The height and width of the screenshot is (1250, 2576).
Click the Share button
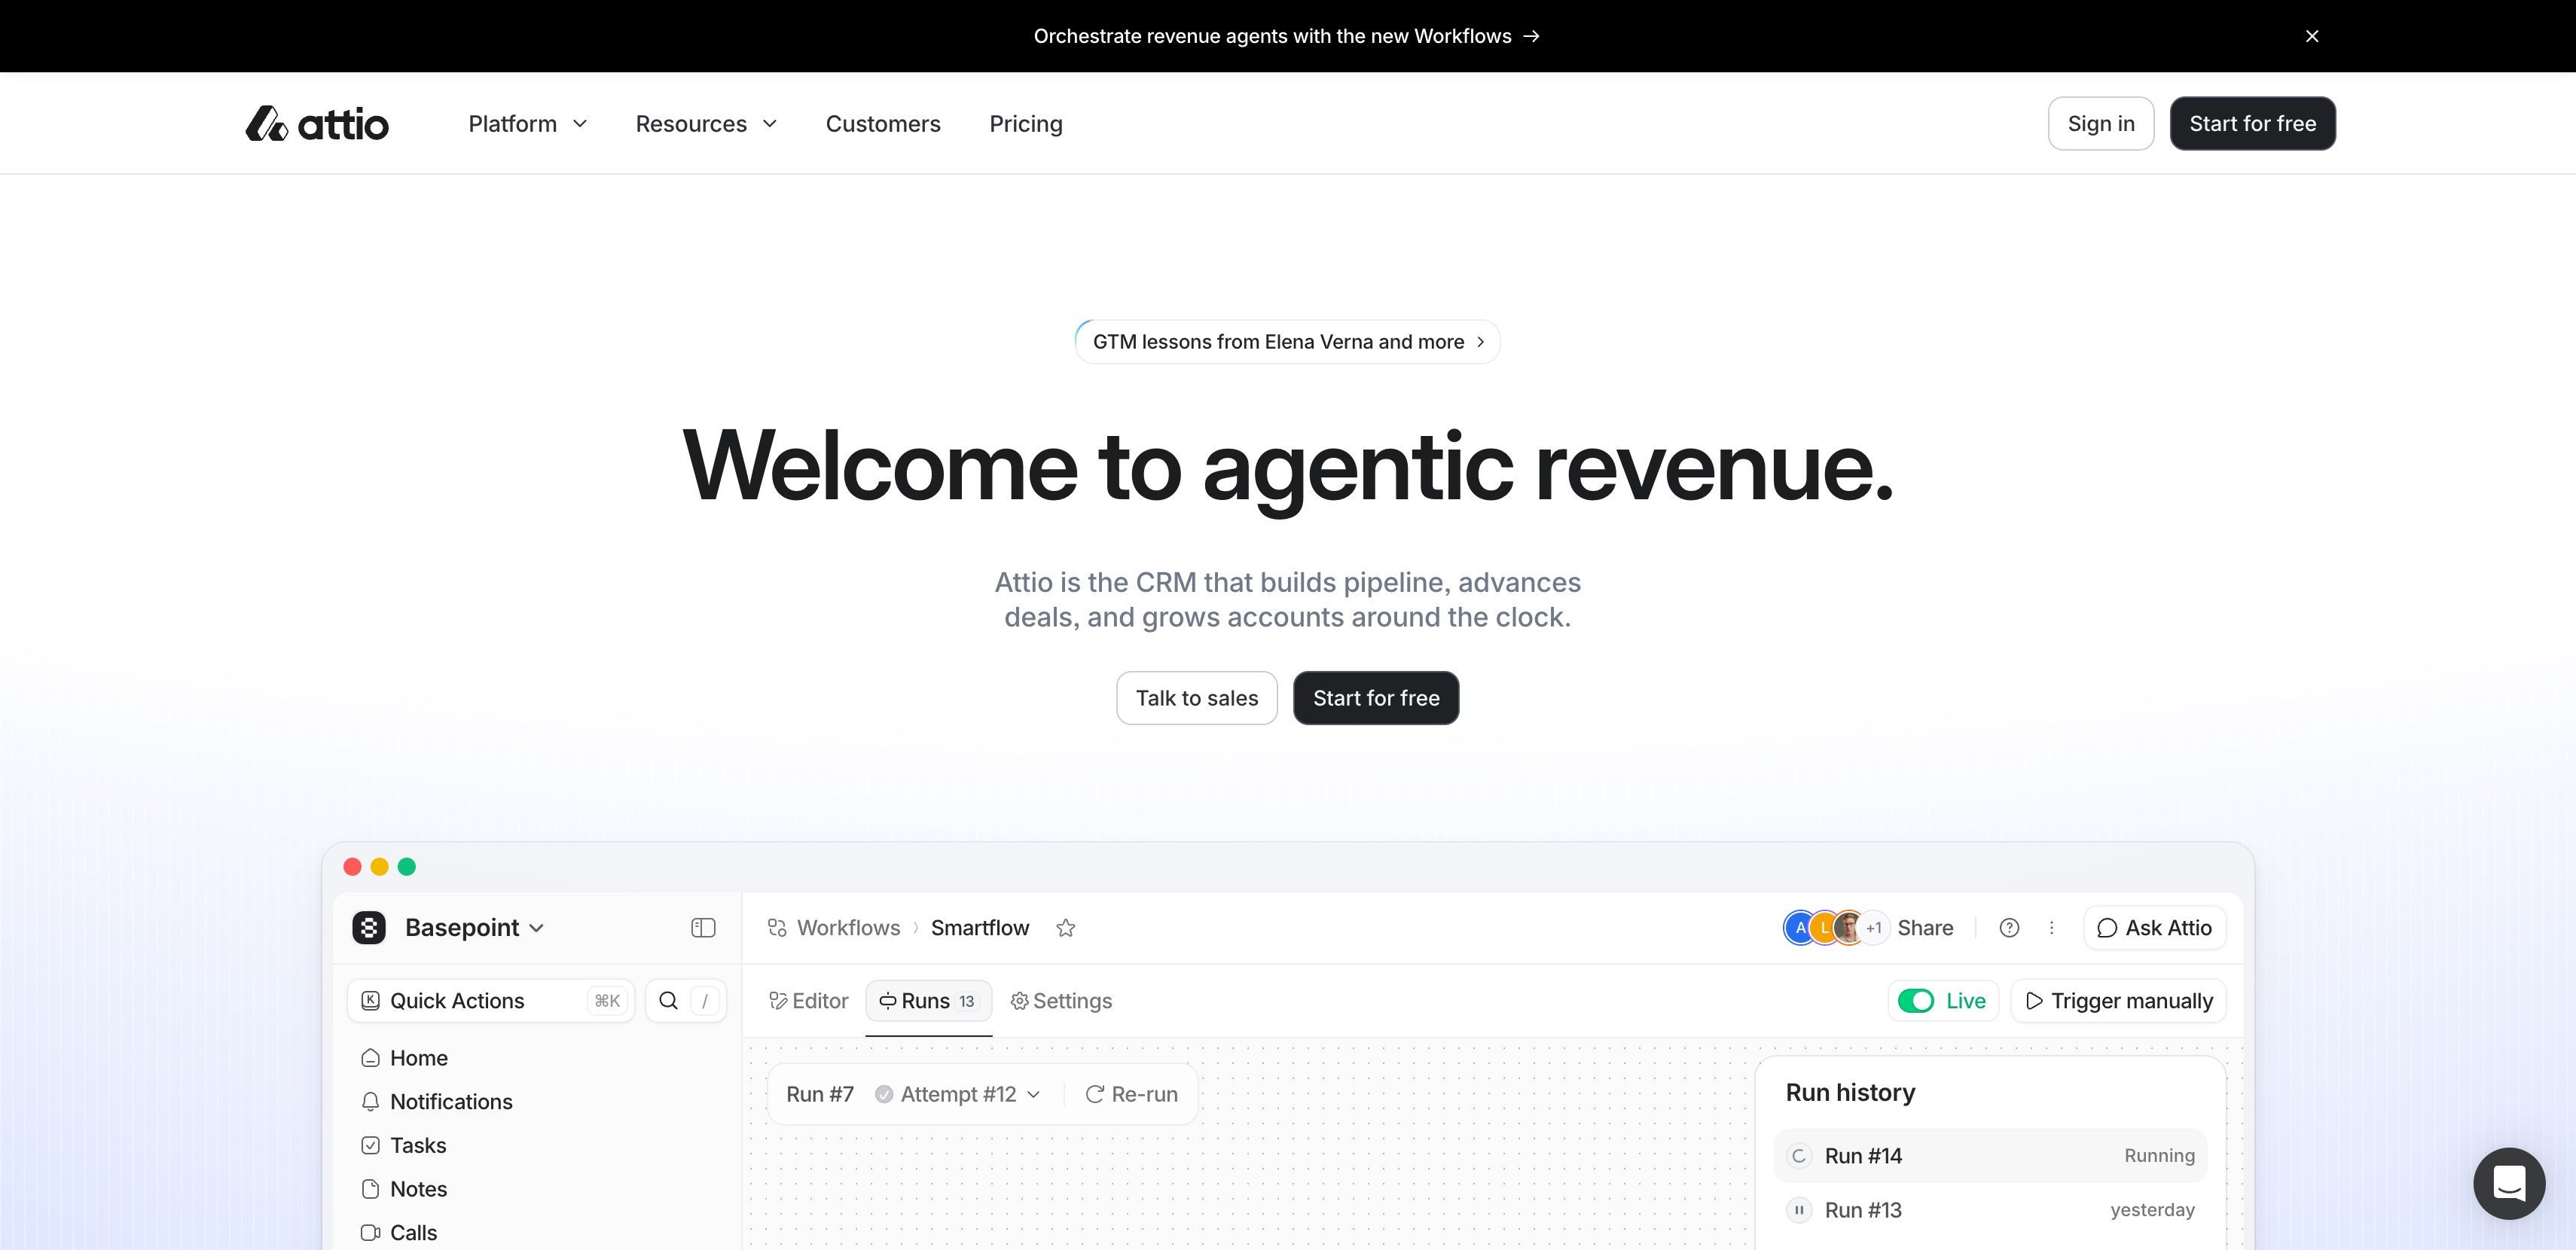pyautogui.click(x=1925, y=928)
